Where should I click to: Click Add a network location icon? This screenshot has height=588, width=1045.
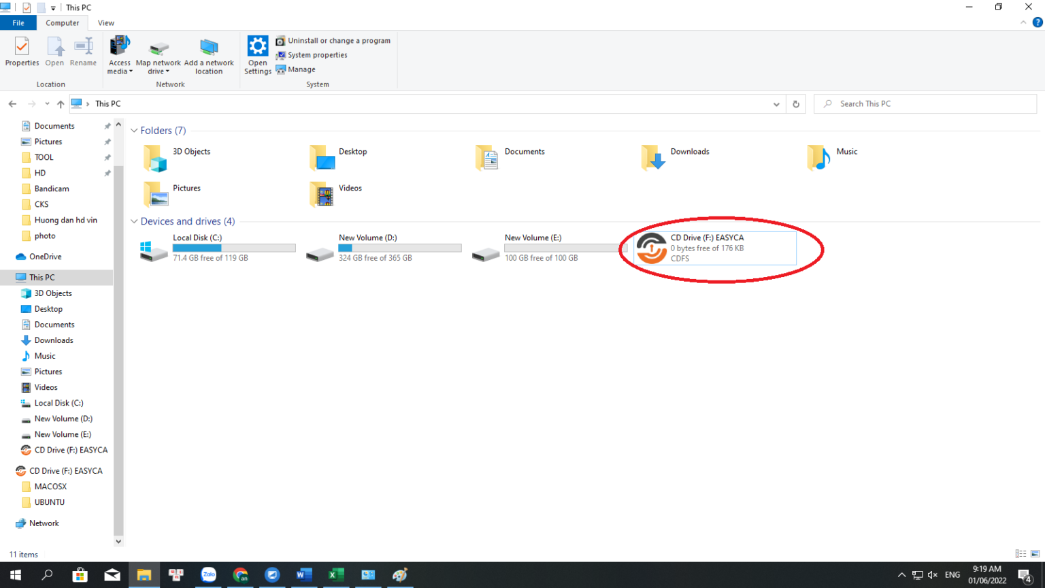click(209, 54)
